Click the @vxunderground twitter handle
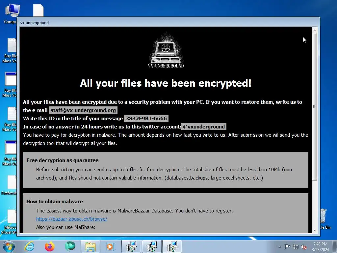 (x=204, y=127)
